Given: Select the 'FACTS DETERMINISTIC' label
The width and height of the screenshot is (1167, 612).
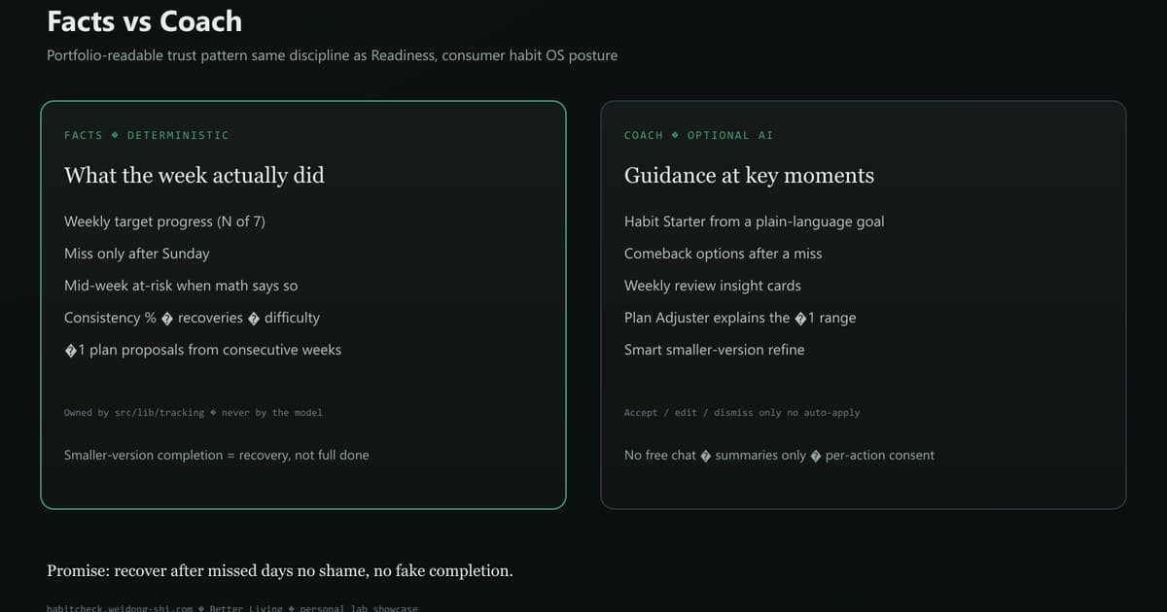Looking at the screenshot, I should (x=147, y=135).
